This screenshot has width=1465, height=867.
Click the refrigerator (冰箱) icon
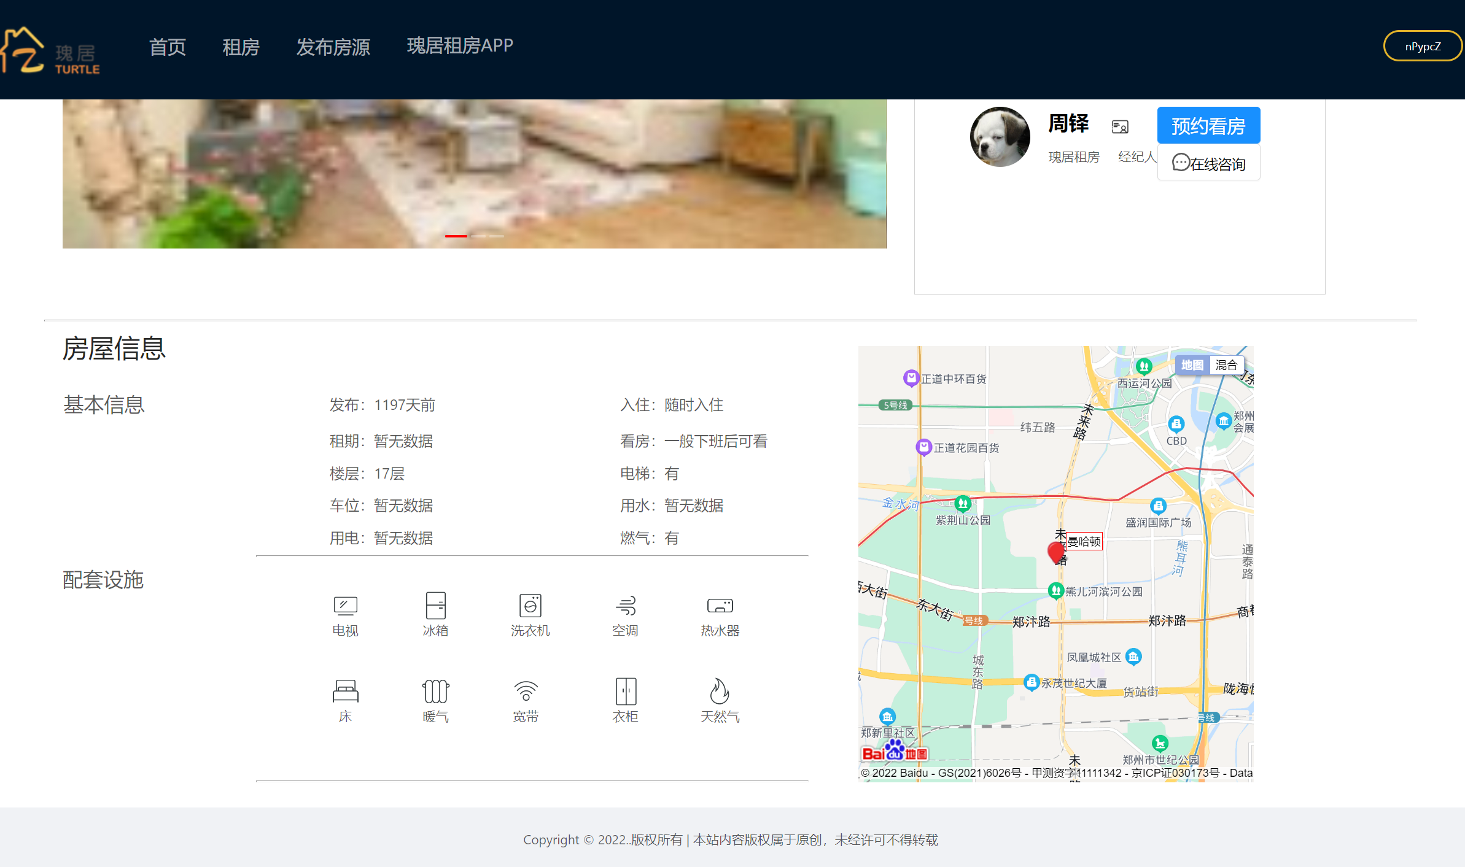coord(435,606)
